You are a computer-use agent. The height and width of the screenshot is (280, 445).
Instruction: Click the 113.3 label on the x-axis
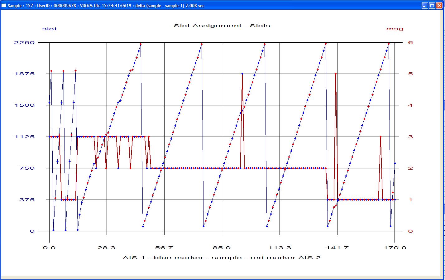pyautogui.click(x=280, y=248)
